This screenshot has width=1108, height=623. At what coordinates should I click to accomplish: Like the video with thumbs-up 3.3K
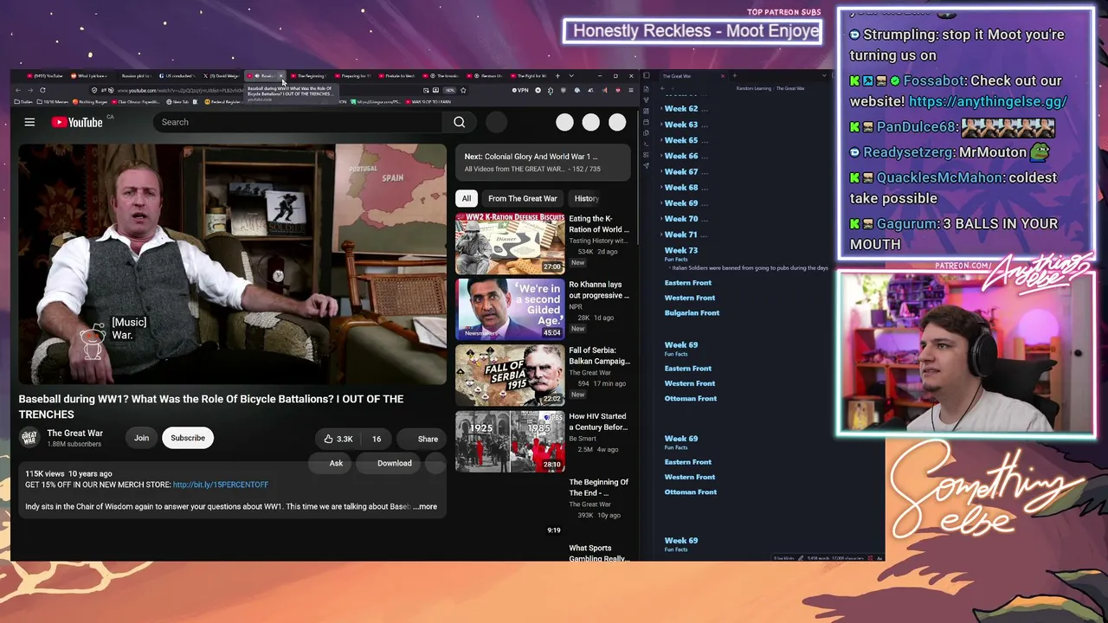tap(338, 439)
